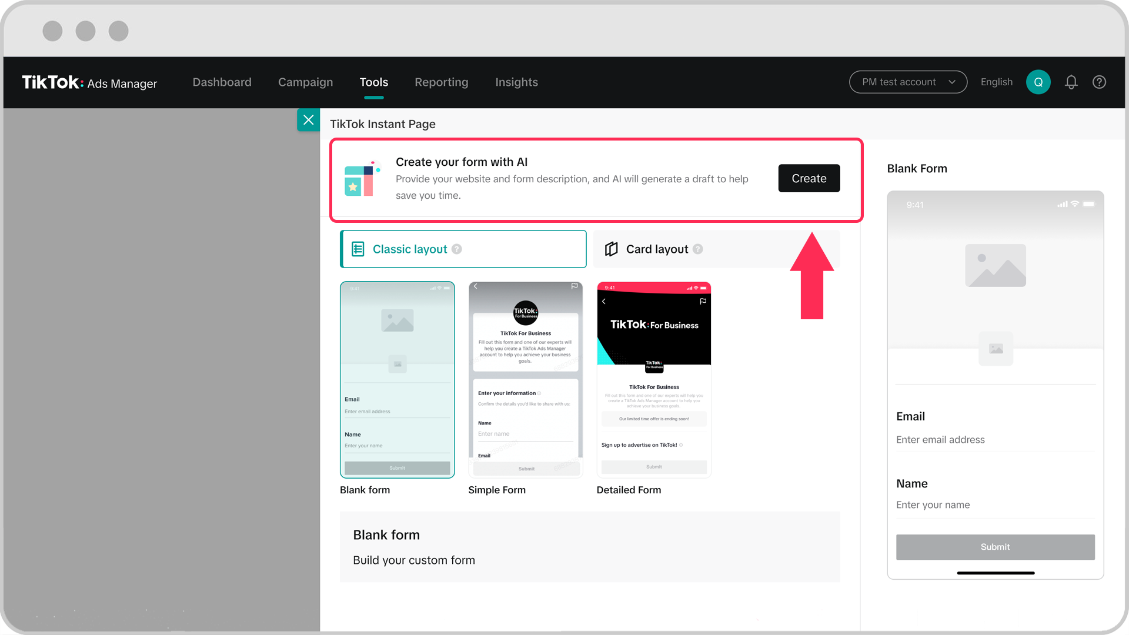Show the Card layout tooltip icon
The height and width of the screenshot is (635, 1129).
click(x=697, y=249)
